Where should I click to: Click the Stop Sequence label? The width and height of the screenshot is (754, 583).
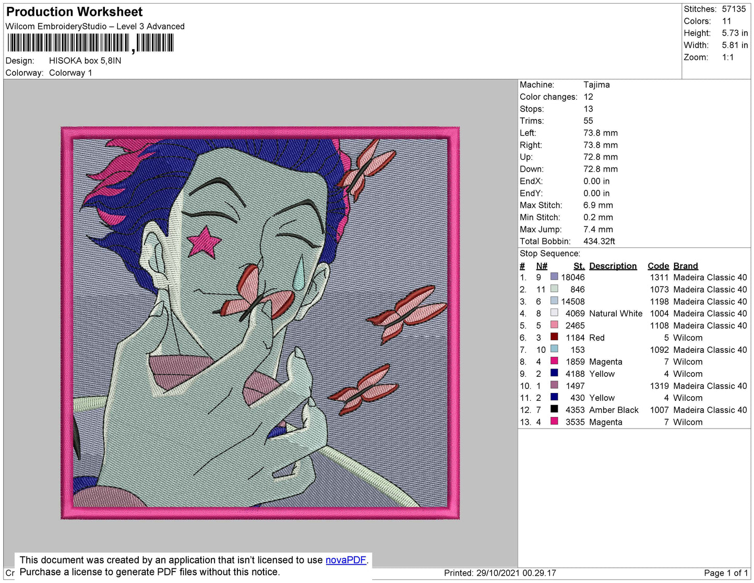550,253
